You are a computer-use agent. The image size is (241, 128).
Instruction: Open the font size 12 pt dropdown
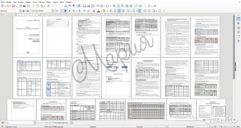(61, 11)
